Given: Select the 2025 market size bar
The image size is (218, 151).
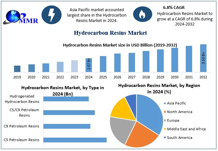Looking at the screenshot, I should point(103,64).
